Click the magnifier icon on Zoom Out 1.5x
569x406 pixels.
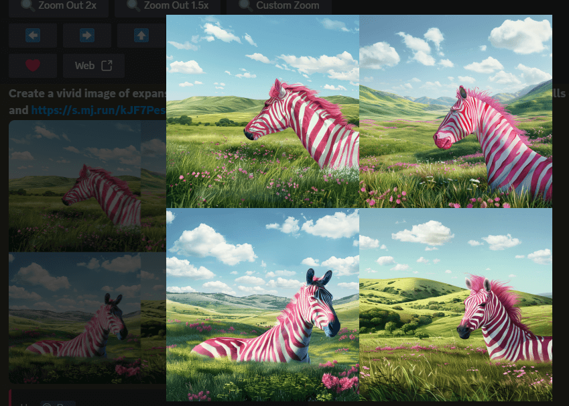click(133, 5)
